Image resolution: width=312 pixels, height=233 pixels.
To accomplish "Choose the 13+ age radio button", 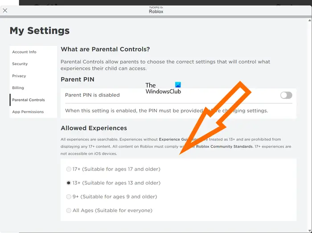I will click(x=69, y=183).
